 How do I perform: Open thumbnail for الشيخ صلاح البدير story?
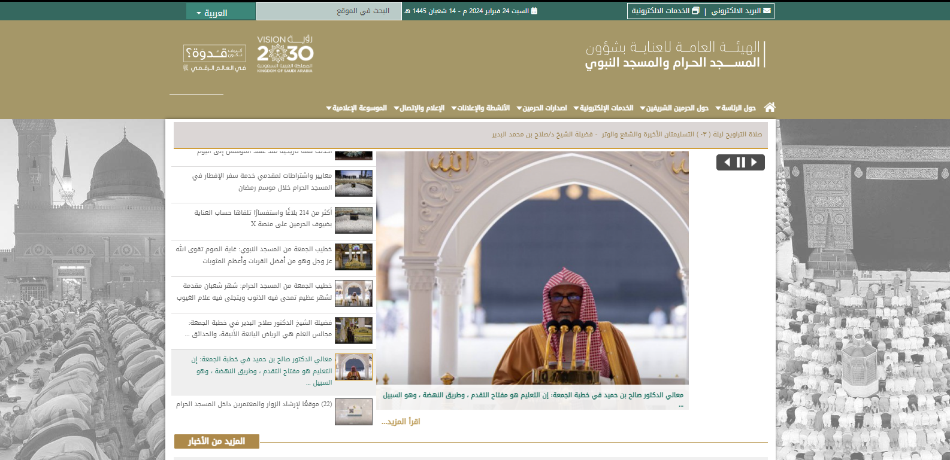click(353, 330)
